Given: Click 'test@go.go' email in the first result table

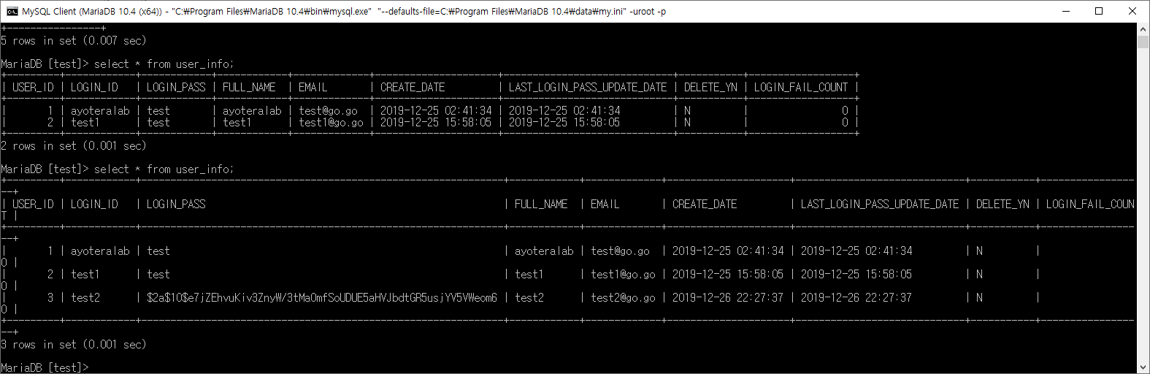Looking at the screenshot, I should 328,111.
